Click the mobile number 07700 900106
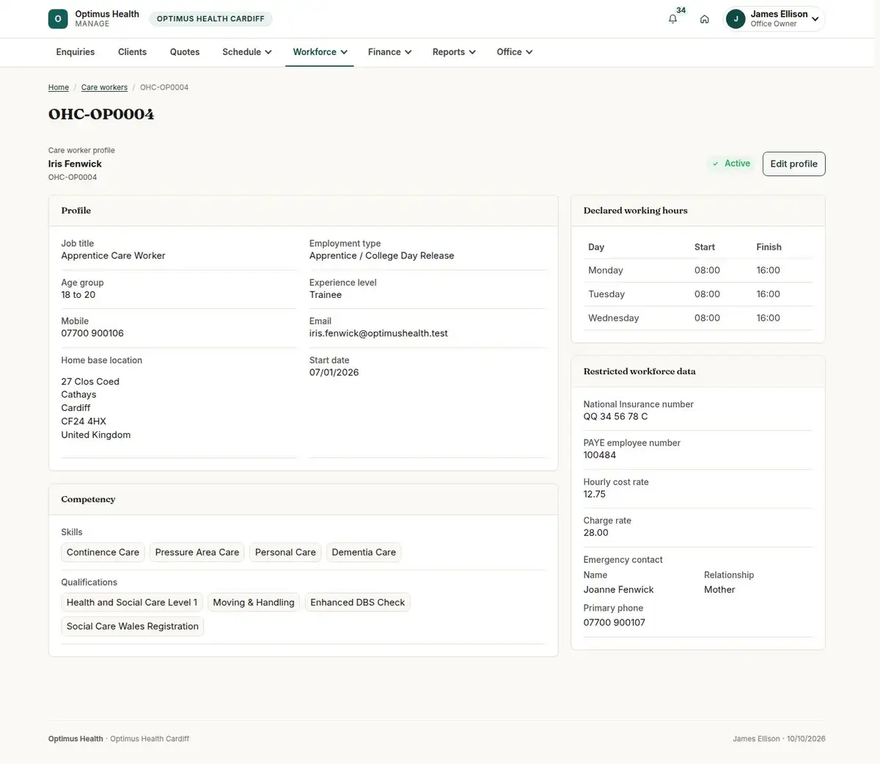880x764 pixels. (x=92, y=333)
